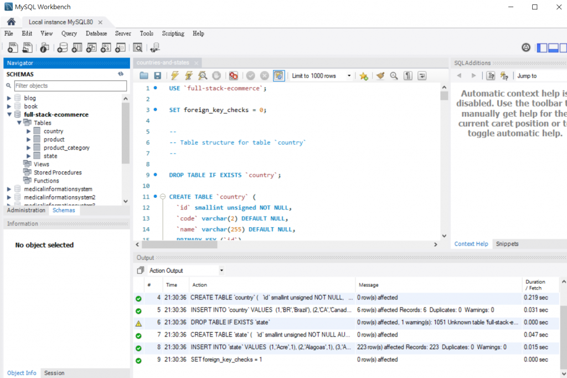The height and width of the screenshot is (378, 567).
Task: Open the Limit to 1000 rows dropdown
Action: (349, 76)
